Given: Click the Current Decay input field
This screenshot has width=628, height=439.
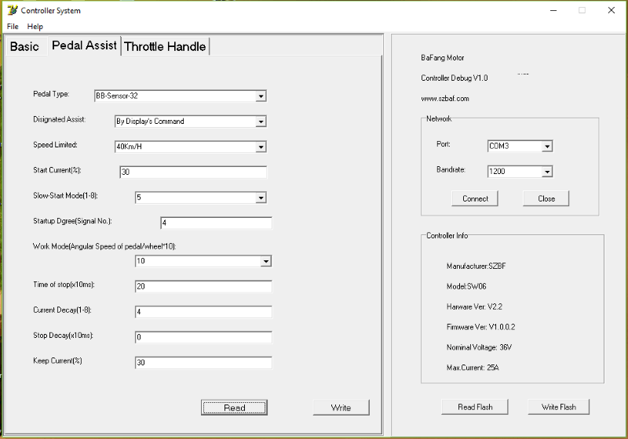Looking at the screenshot, I should 203,312.
